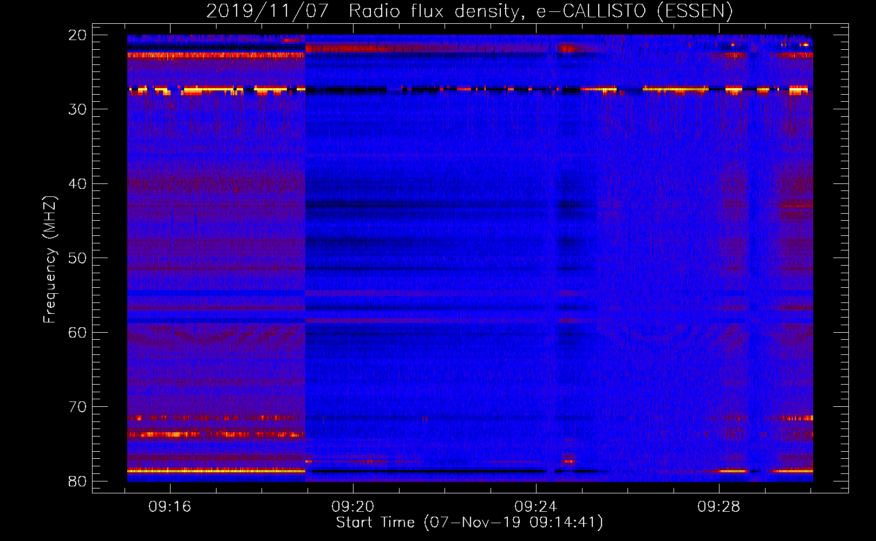This screenshot has width=876, height=541.
Task: Click the 30 frequency tick label
Action: pos(78,109)
